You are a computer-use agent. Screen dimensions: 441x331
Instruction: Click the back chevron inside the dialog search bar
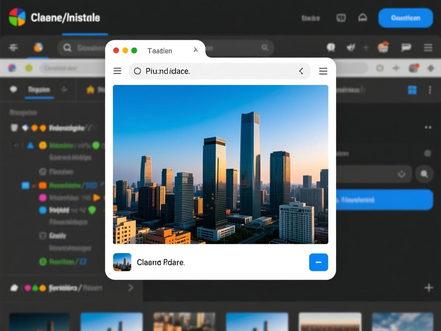(x=301, y=71)
